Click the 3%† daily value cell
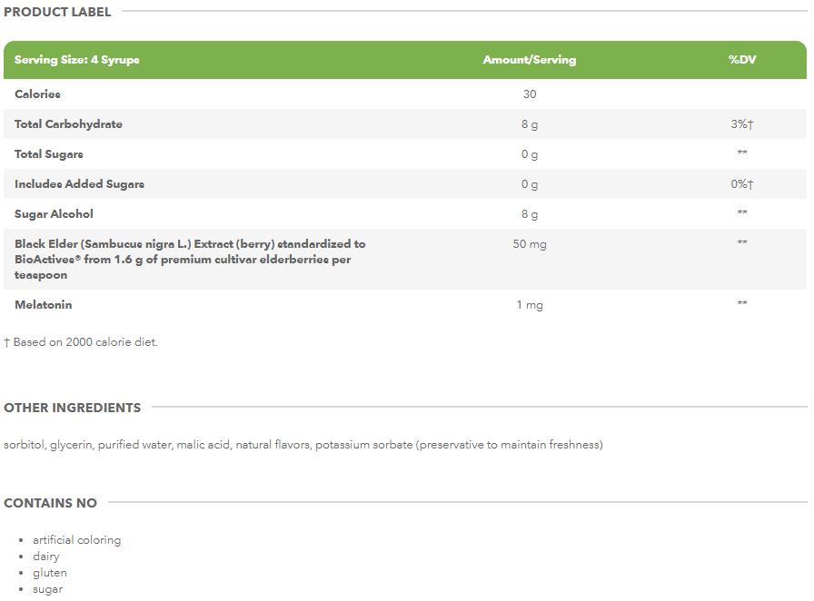Screen dimensions: 814x601 coord(741,124)
